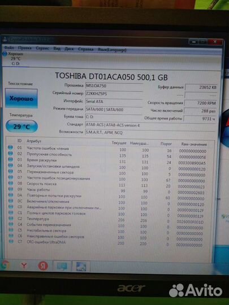Click the 29 °C temperature indicator
229x305 pixels.
[x=21, y=127]
